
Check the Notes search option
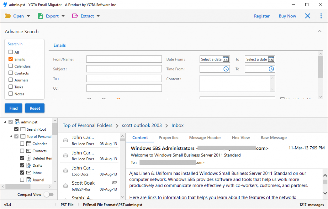click(11, 93)
